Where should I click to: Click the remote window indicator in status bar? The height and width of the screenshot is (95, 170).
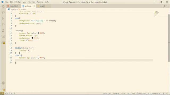tap(2, 93)
